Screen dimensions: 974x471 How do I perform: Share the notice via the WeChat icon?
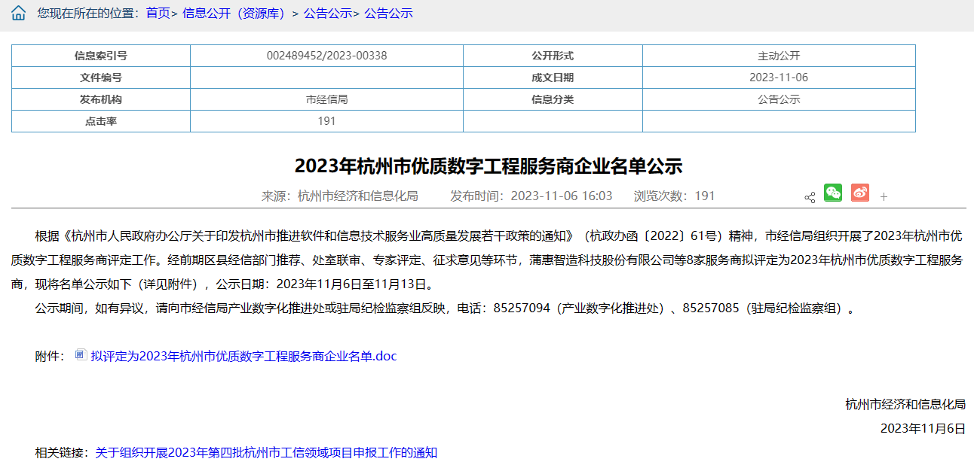click(x=833, y=193)
